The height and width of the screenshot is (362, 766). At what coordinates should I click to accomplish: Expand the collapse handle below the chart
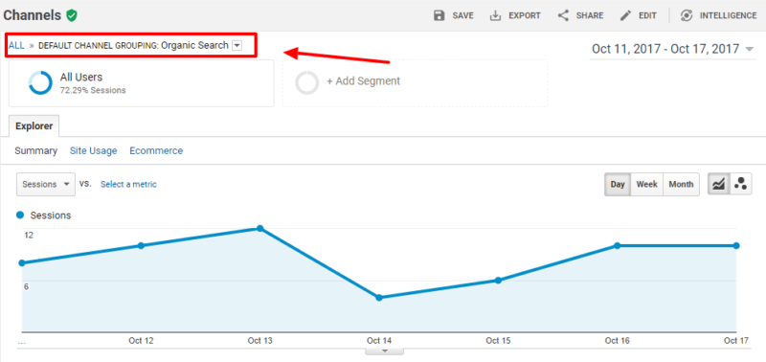click(385, 351)
